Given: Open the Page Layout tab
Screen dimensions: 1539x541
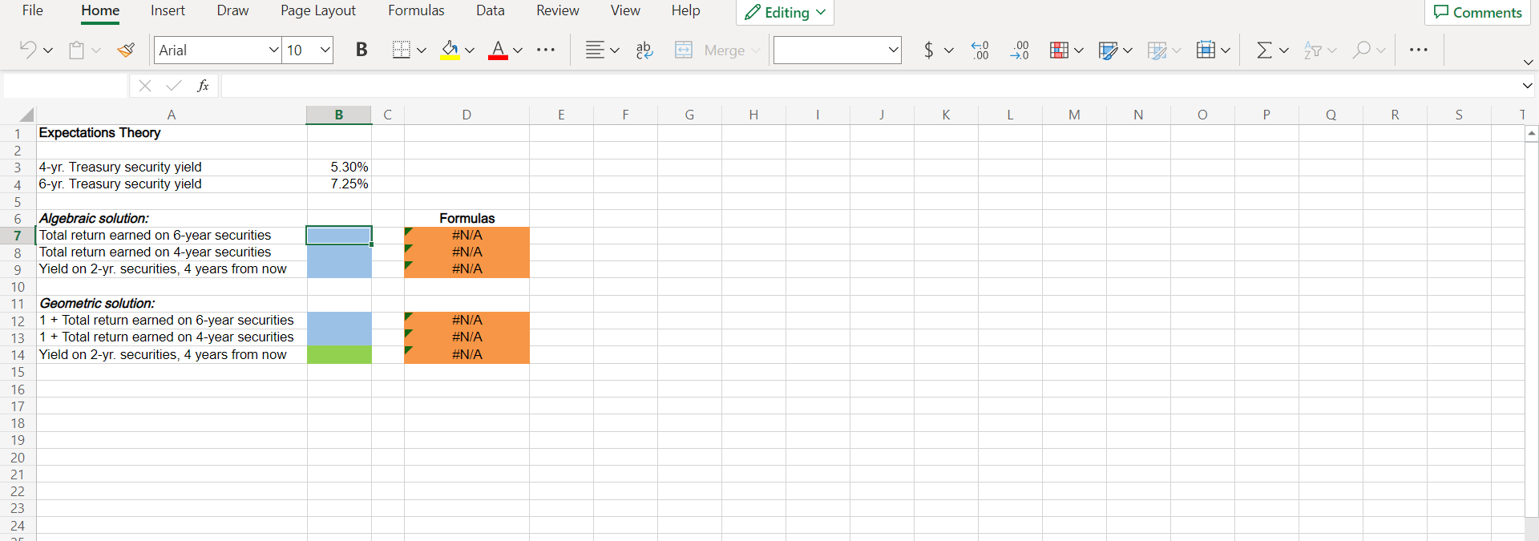Looking at the screenshot, I should tap(318, 10).
